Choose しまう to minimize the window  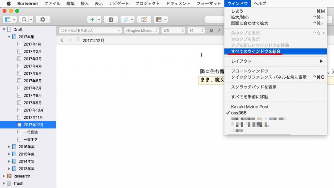(x=276, y=11)
